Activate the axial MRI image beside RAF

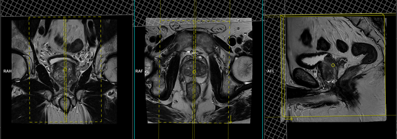pyautogui.click(x=199, y=70)
